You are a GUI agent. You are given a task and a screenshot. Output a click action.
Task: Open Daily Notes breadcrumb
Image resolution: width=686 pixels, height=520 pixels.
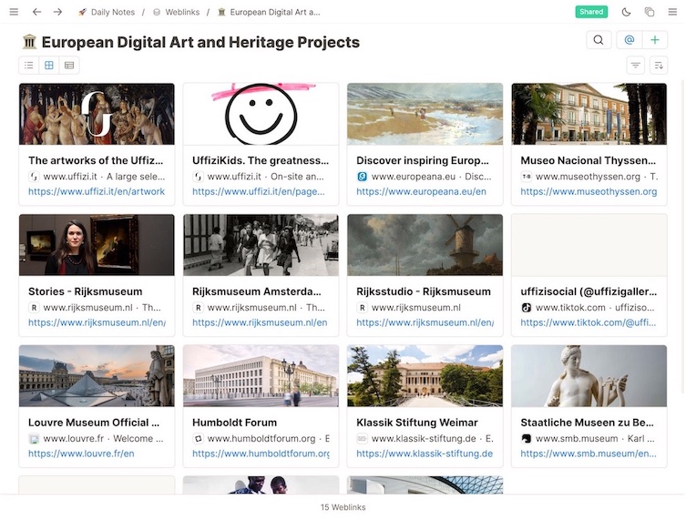[112, 12]
